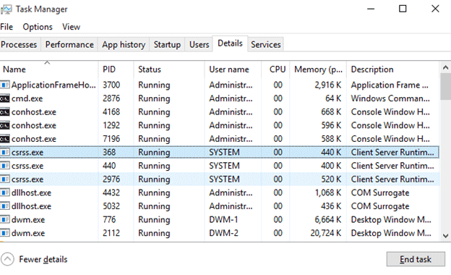Sort by the Description column header
Screen dimensions: 451x275
coord(393,69)
